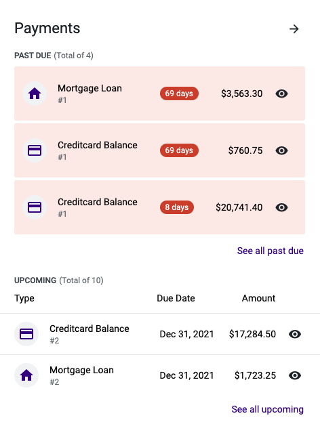The width and height of the screenshot is (320, 441).
Task: Click the Mortgage Loan #2 house icon
Action: pyautogui.click(x=26, y=375)
